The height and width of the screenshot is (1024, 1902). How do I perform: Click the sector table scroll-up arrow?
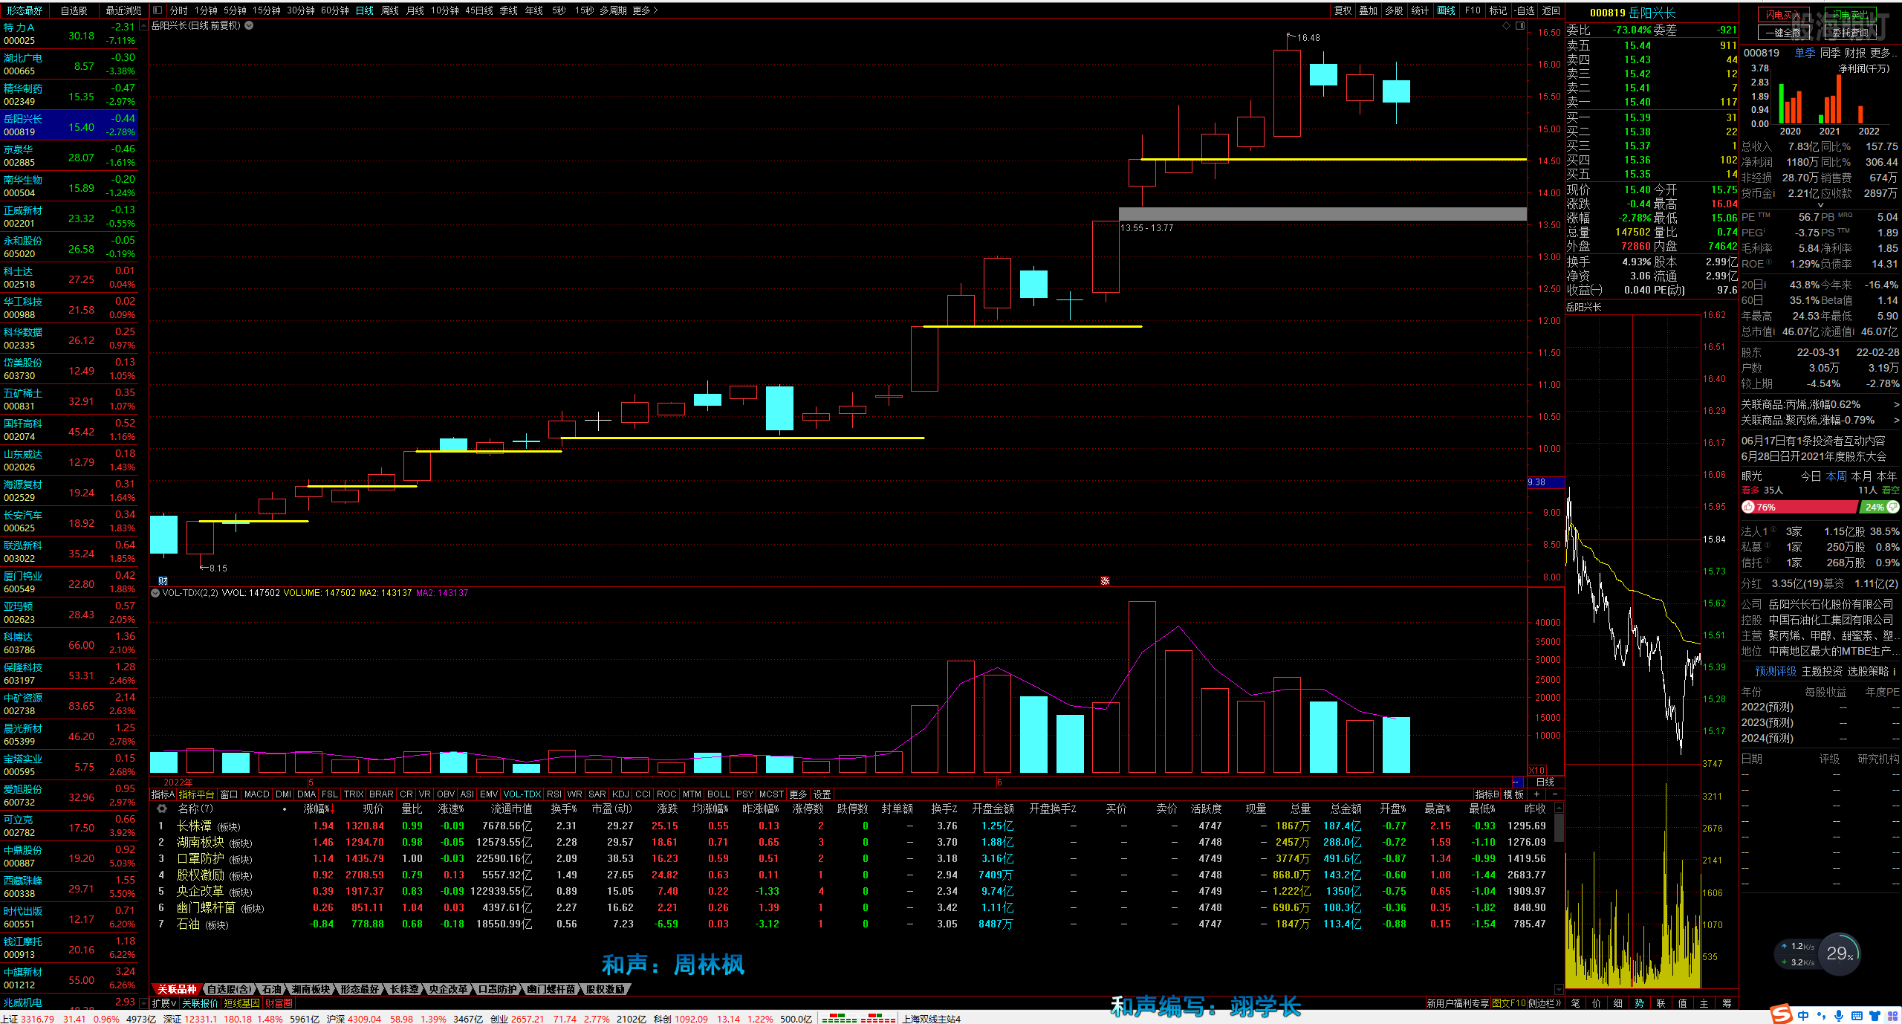(1558, 808)
